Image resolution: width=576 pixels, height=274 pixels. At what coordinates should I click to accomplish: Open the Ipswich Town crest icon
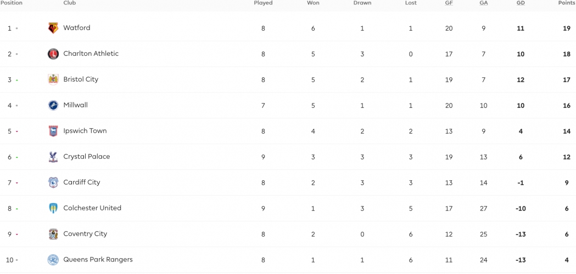(53, 131)
